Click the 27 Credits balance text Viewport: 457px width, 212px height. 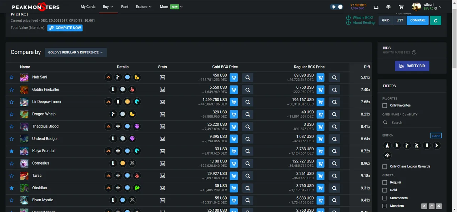pyautogui.click(x=358, y=5)
